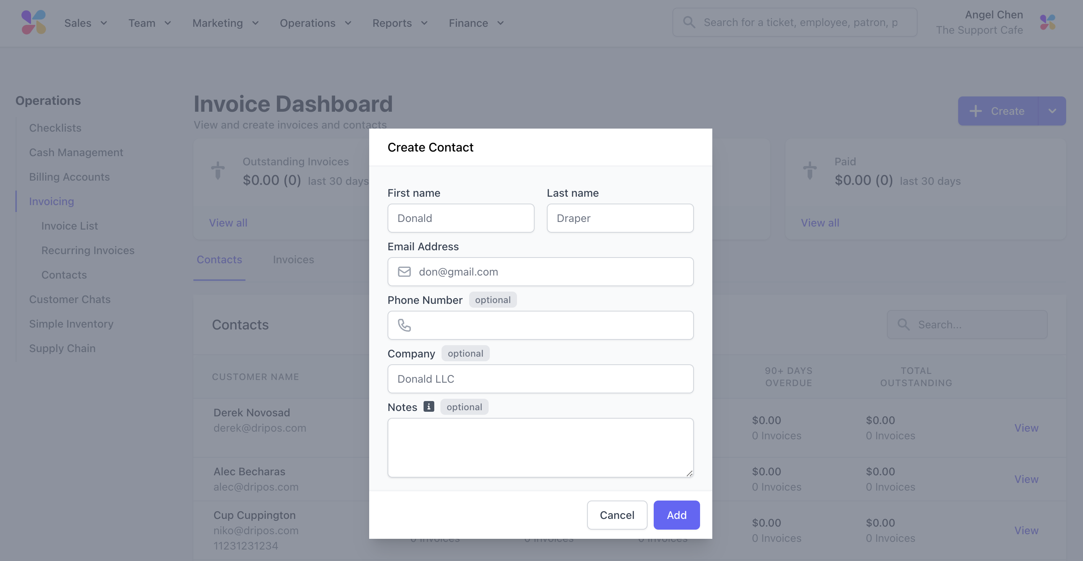Expand the Team menu chevron
The width and height of the screenshot is (1083, 561).
[x=167, y=23]
